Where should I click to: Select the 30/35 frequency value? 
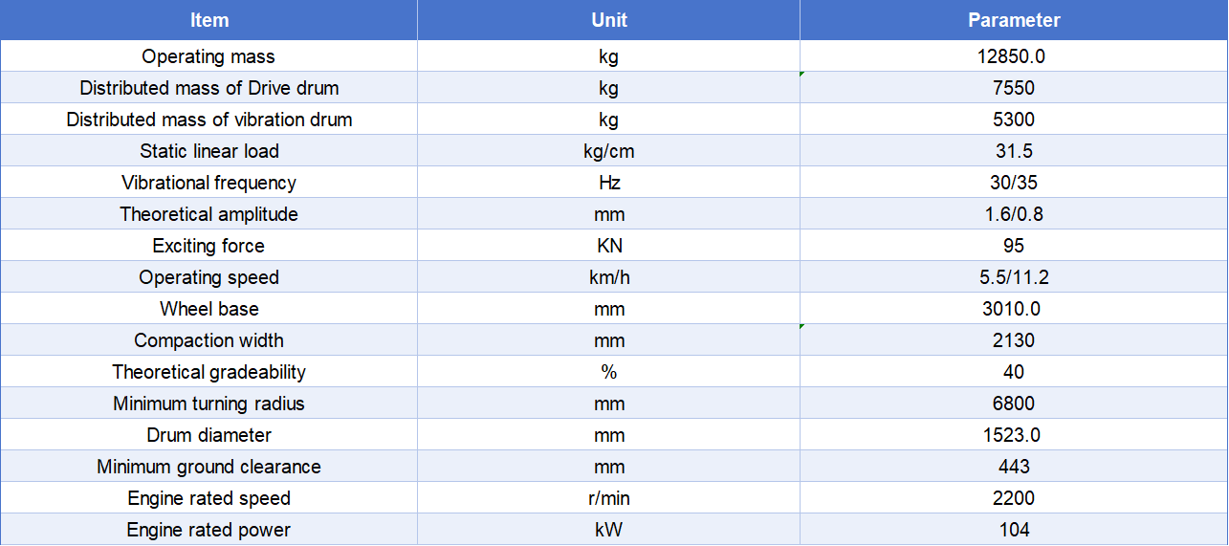point(1014,183)
